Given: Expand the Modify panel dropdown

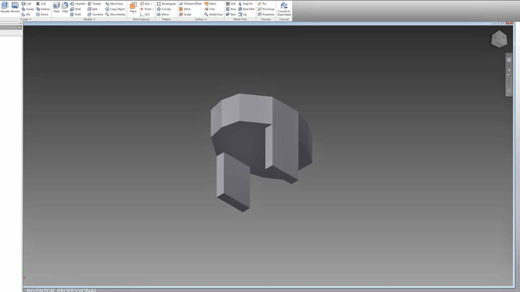Looking at the screenshot, I should tap(89, 19).
